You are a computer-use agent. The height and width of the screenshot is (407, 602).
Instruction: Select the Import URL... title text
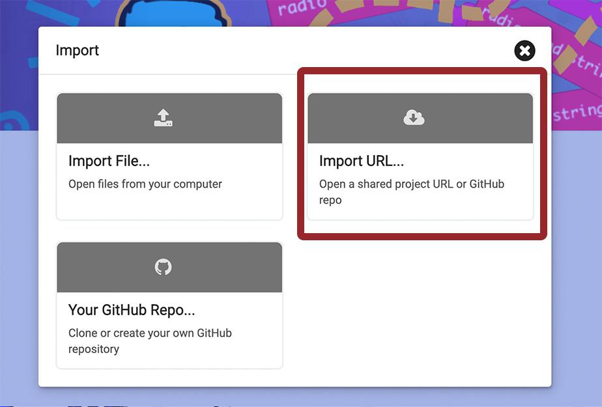click(362, 161)
